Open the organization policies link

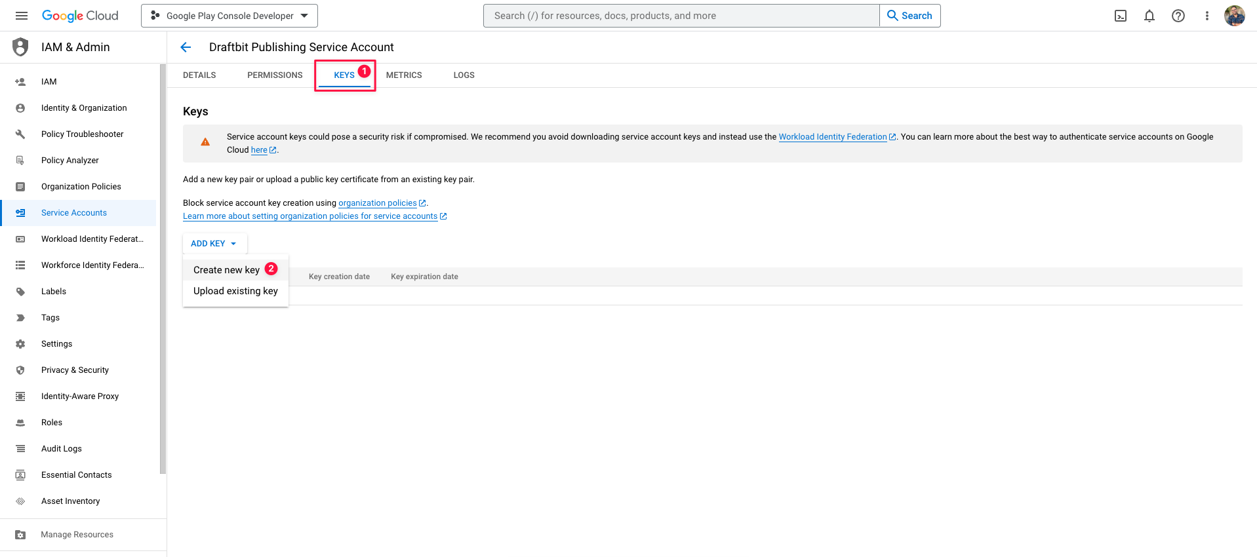tap(382, 203)
